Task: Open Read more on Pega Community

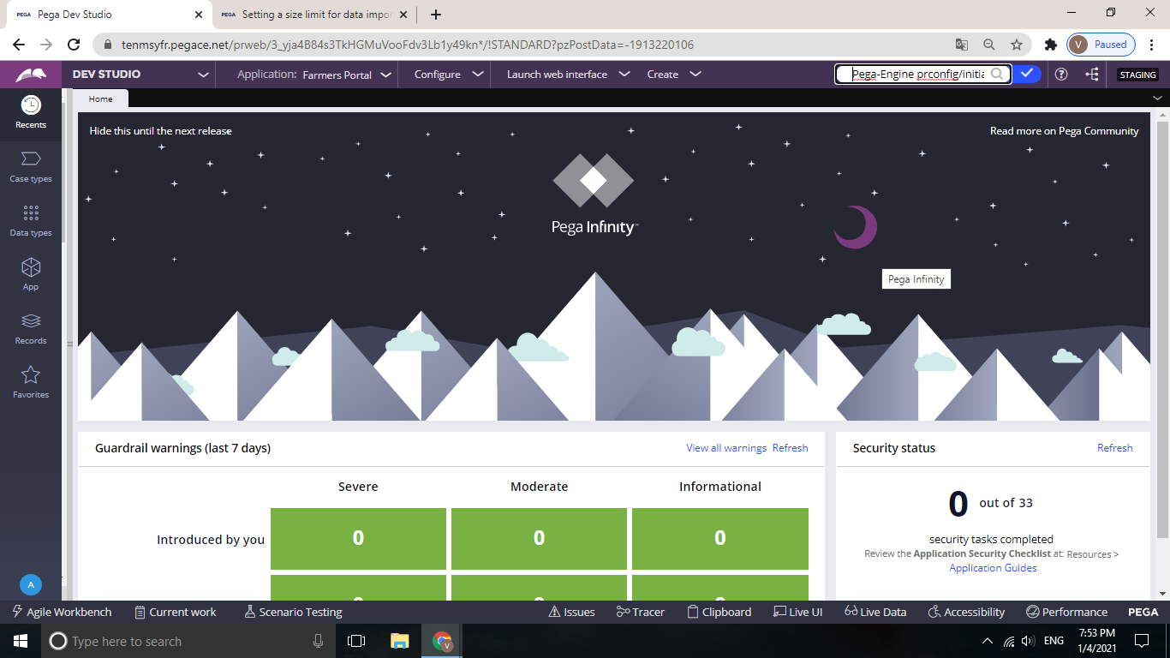Action: [x=1065, y=131]
